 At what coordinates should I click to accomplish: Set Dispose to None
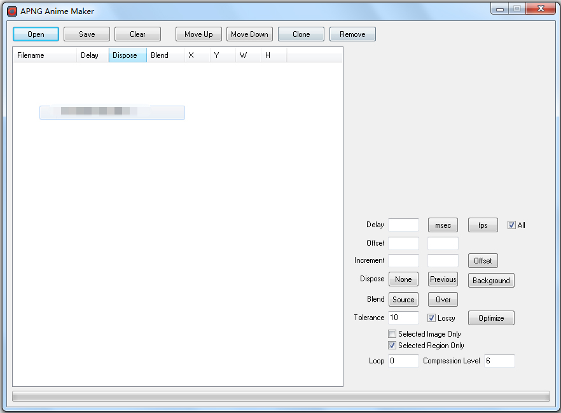point(403,279)
